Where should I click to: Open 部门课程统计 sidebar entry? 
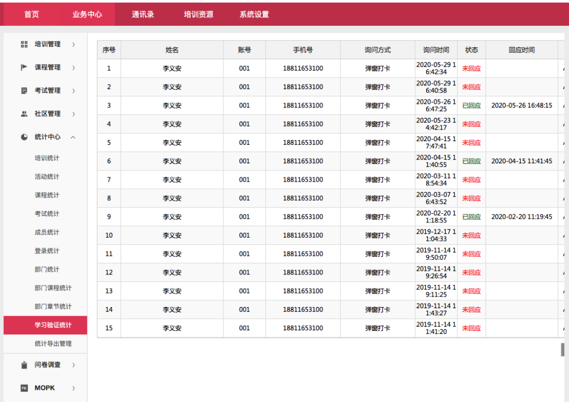click(x=53, y=288)
